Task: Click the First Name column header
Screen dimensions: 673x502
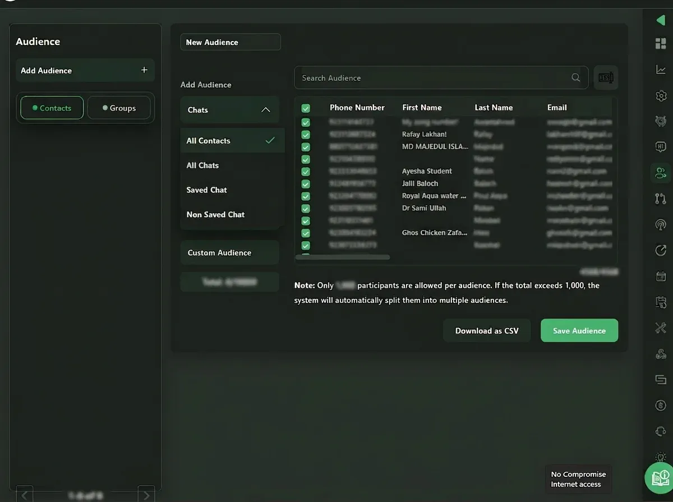Action: (422, 108)
